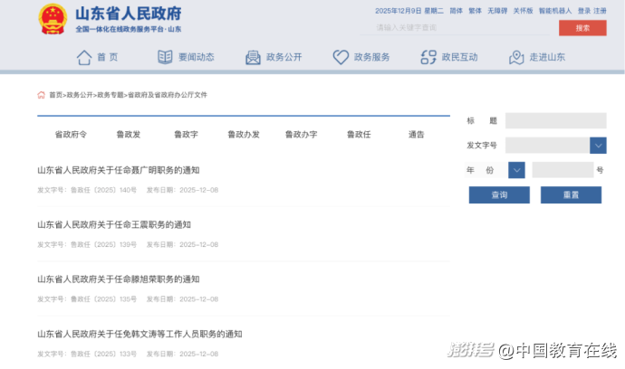Open the 首页 home icon in navigation

pos(85,58)
